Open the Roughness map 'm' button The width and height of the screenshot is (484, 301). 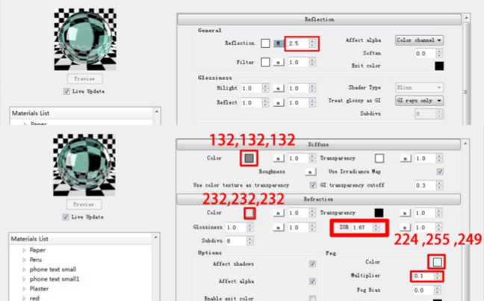pos(310,172)
